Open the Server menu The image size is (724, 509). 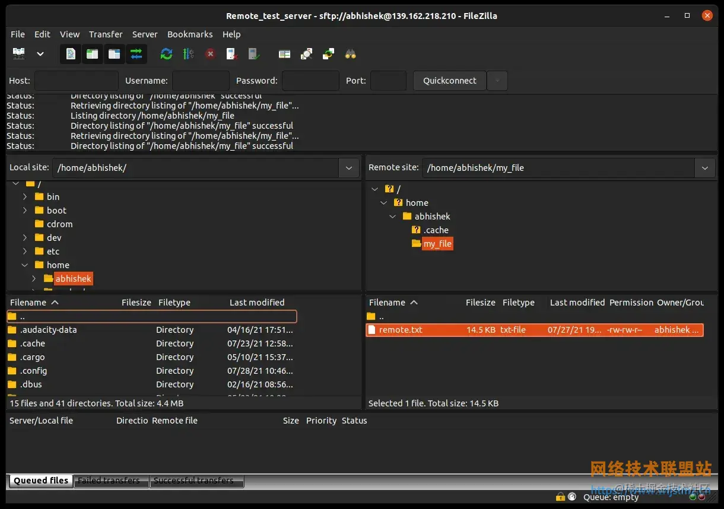coord(145,34)
